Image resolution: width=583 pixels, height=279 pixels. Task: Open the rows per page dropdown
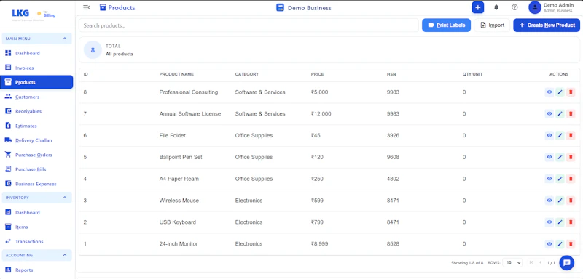pyautogui.click(x=512, y=263)
